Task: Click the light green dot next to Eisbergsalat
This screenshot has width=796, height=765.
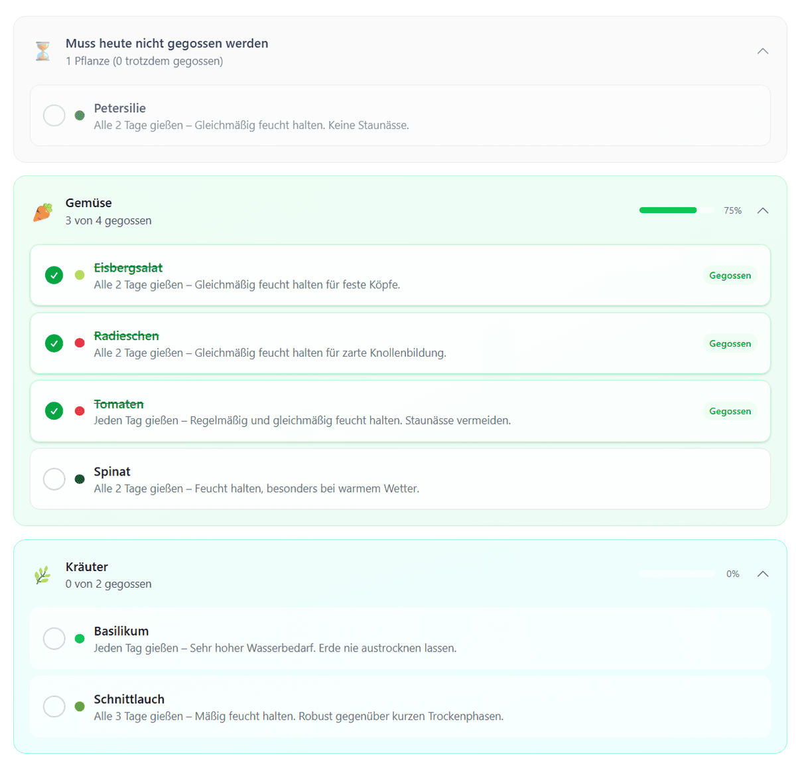Action: (x=80, y=275)
